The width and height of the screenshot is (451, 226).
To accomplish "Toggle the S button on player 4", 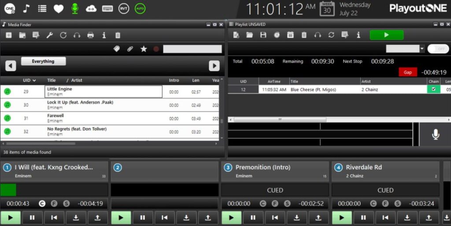I will [398, 204].
